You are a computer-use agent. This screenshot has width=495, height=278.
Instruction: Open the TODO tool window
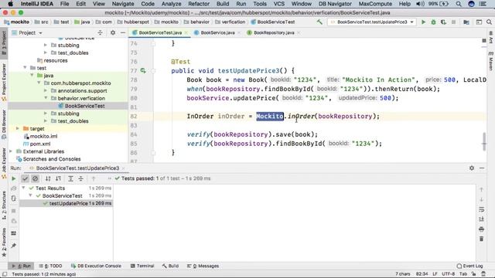(50, 266)
